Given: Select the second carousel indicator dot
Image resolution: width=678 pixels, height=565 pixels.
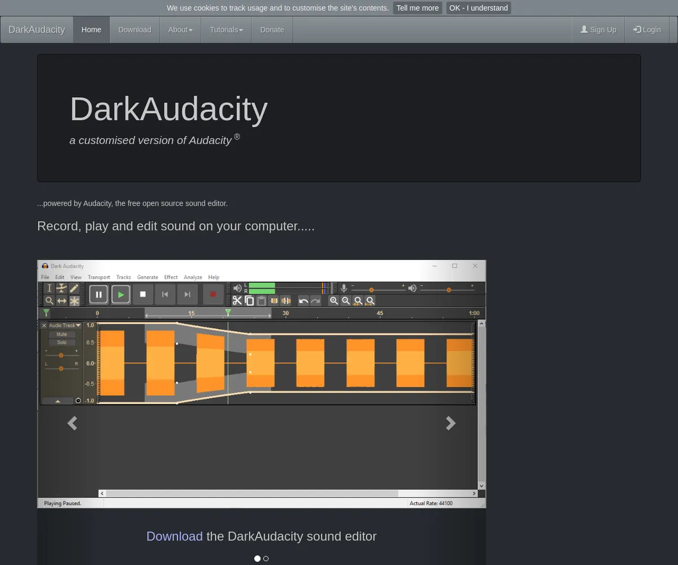Looking at the screenshot, I should [x=266, y=558].
